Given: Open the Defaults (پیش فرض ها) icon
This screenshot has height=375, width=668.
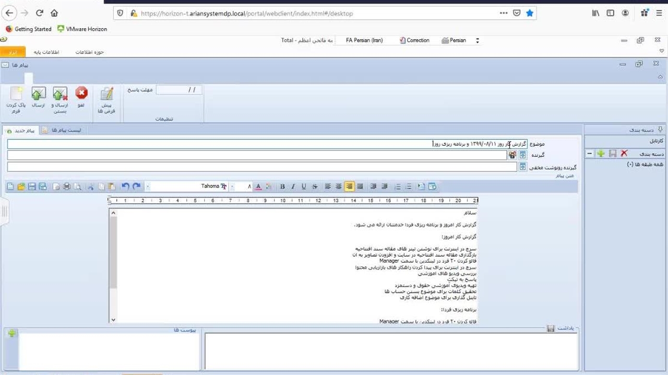Looking at the screenshot, I should pos(106,94).
